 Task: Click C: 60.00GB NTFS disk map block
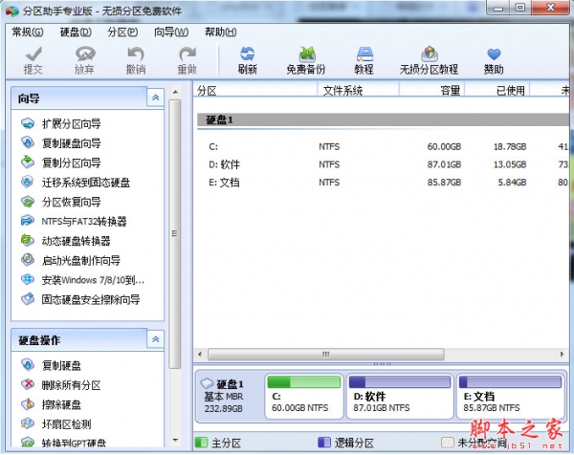click(x=304, y=397)
